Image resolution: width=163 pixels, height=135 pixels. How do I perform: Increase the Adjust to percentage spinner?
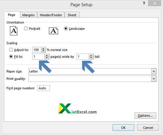(x=43, y=49)
